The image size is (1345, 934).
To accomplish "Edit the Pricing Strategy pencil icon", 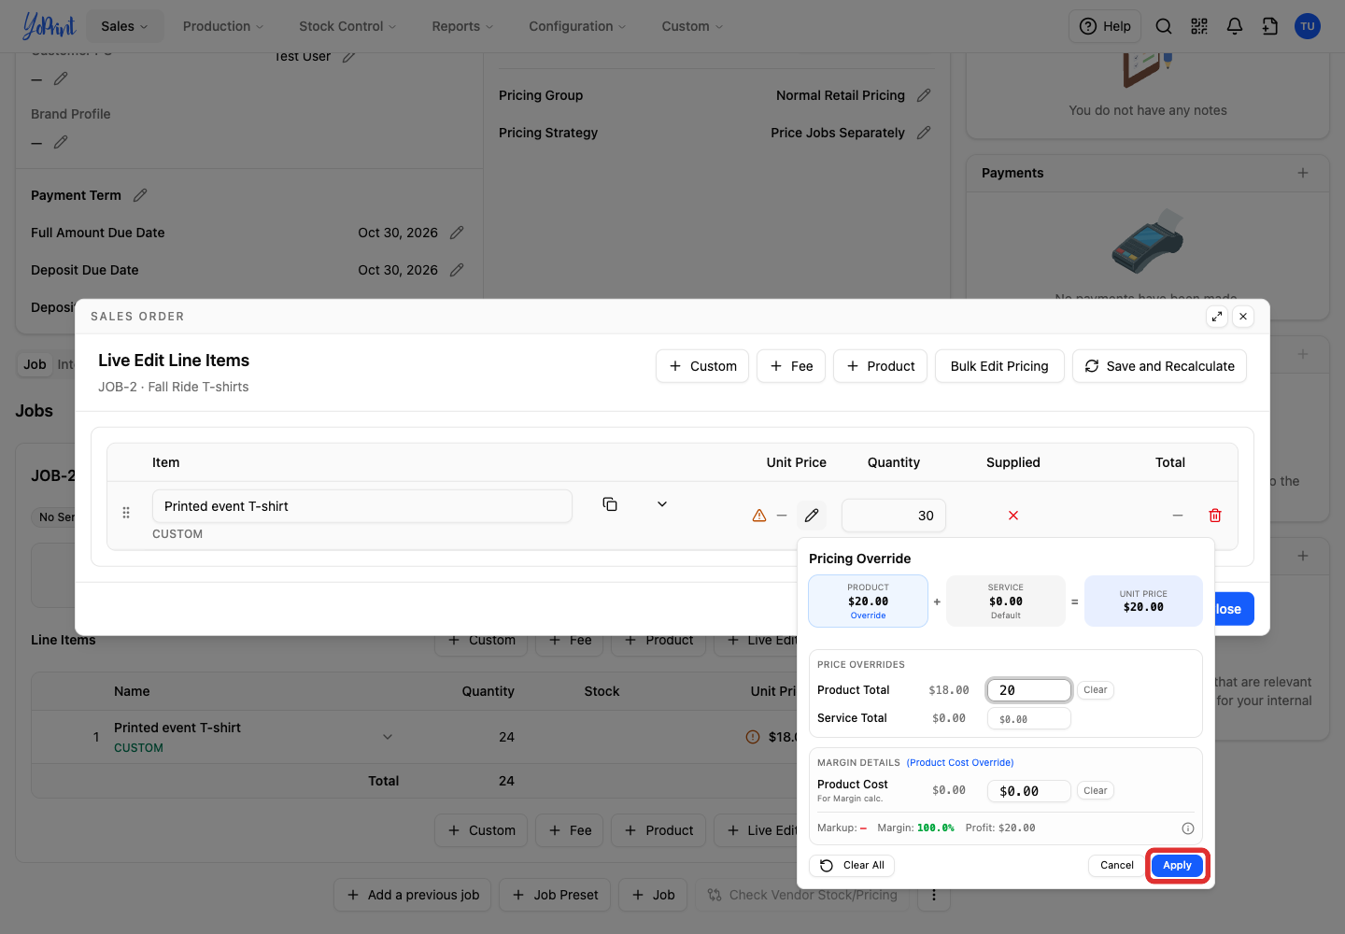I will (924, 133).
